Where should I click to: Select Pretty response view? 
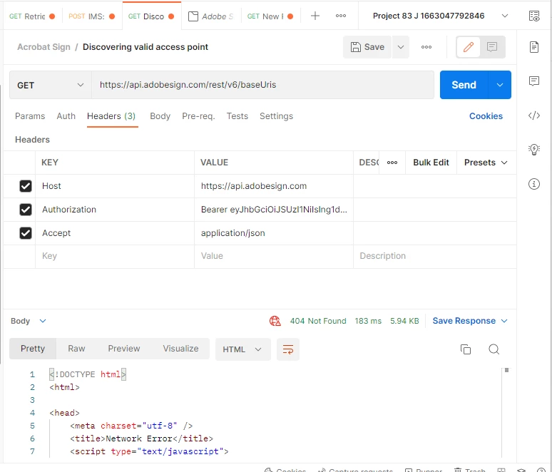click(x=33, y=349)
